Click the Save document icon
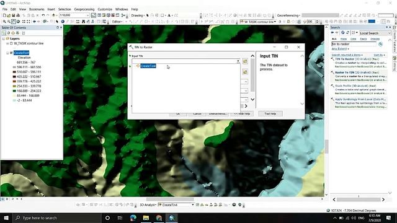Image resolution: width=397 pixels, height=223 pixels. point(14,15)
